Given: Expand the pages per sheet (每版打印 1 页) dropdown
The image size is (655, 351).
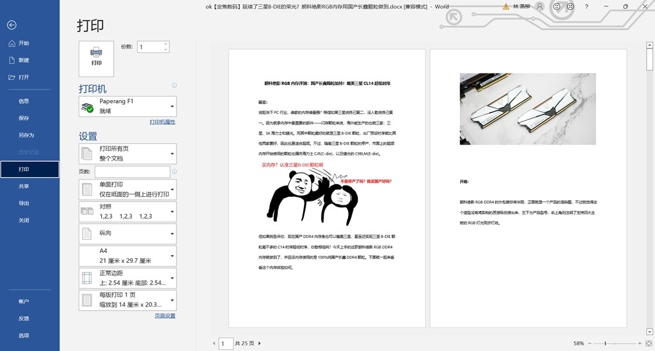Looking at the screenshot, I should pyautogui.click(x=128, y=300).
